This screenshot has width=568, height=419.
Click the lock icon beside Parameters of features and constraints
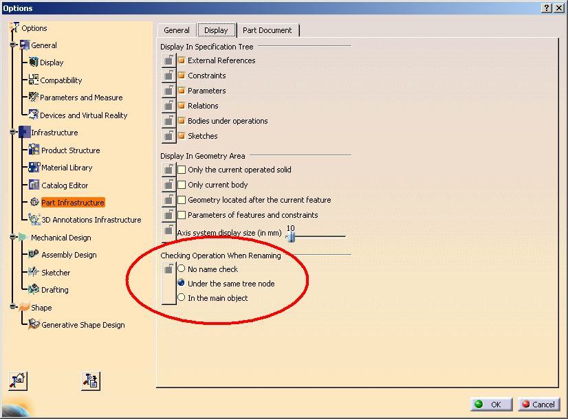[x=168, y=215]
